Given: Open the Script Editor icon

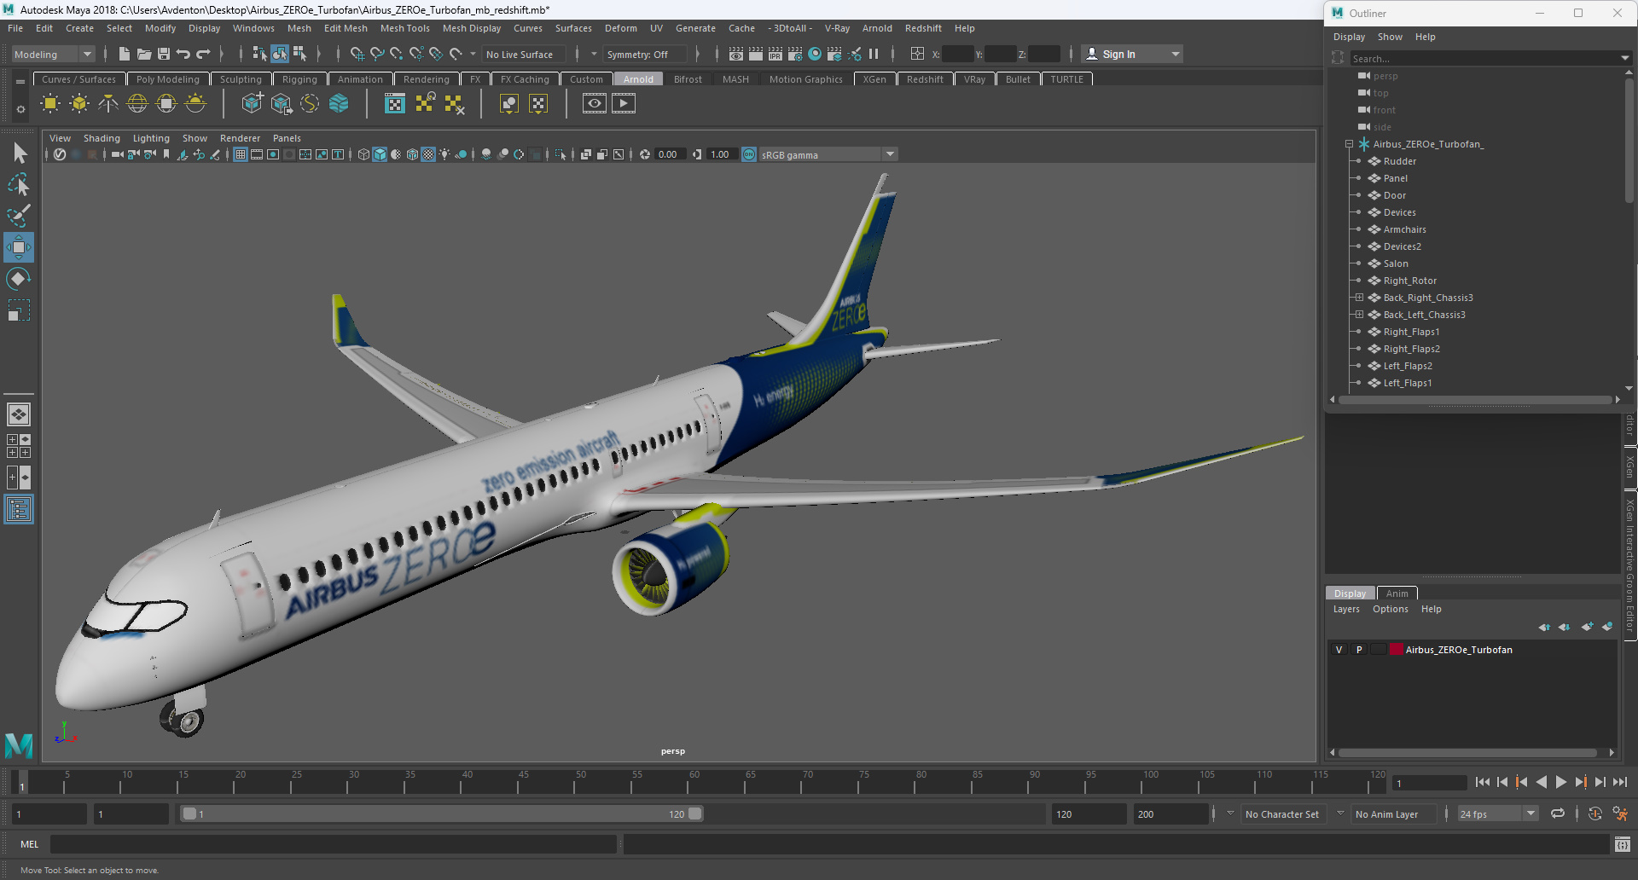Looking at the screenshot, I should 1623,844.
